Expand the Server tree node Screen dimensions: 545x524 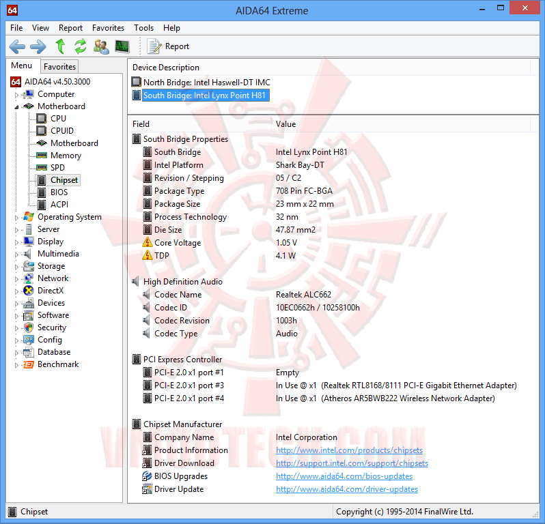coord(16,230)
